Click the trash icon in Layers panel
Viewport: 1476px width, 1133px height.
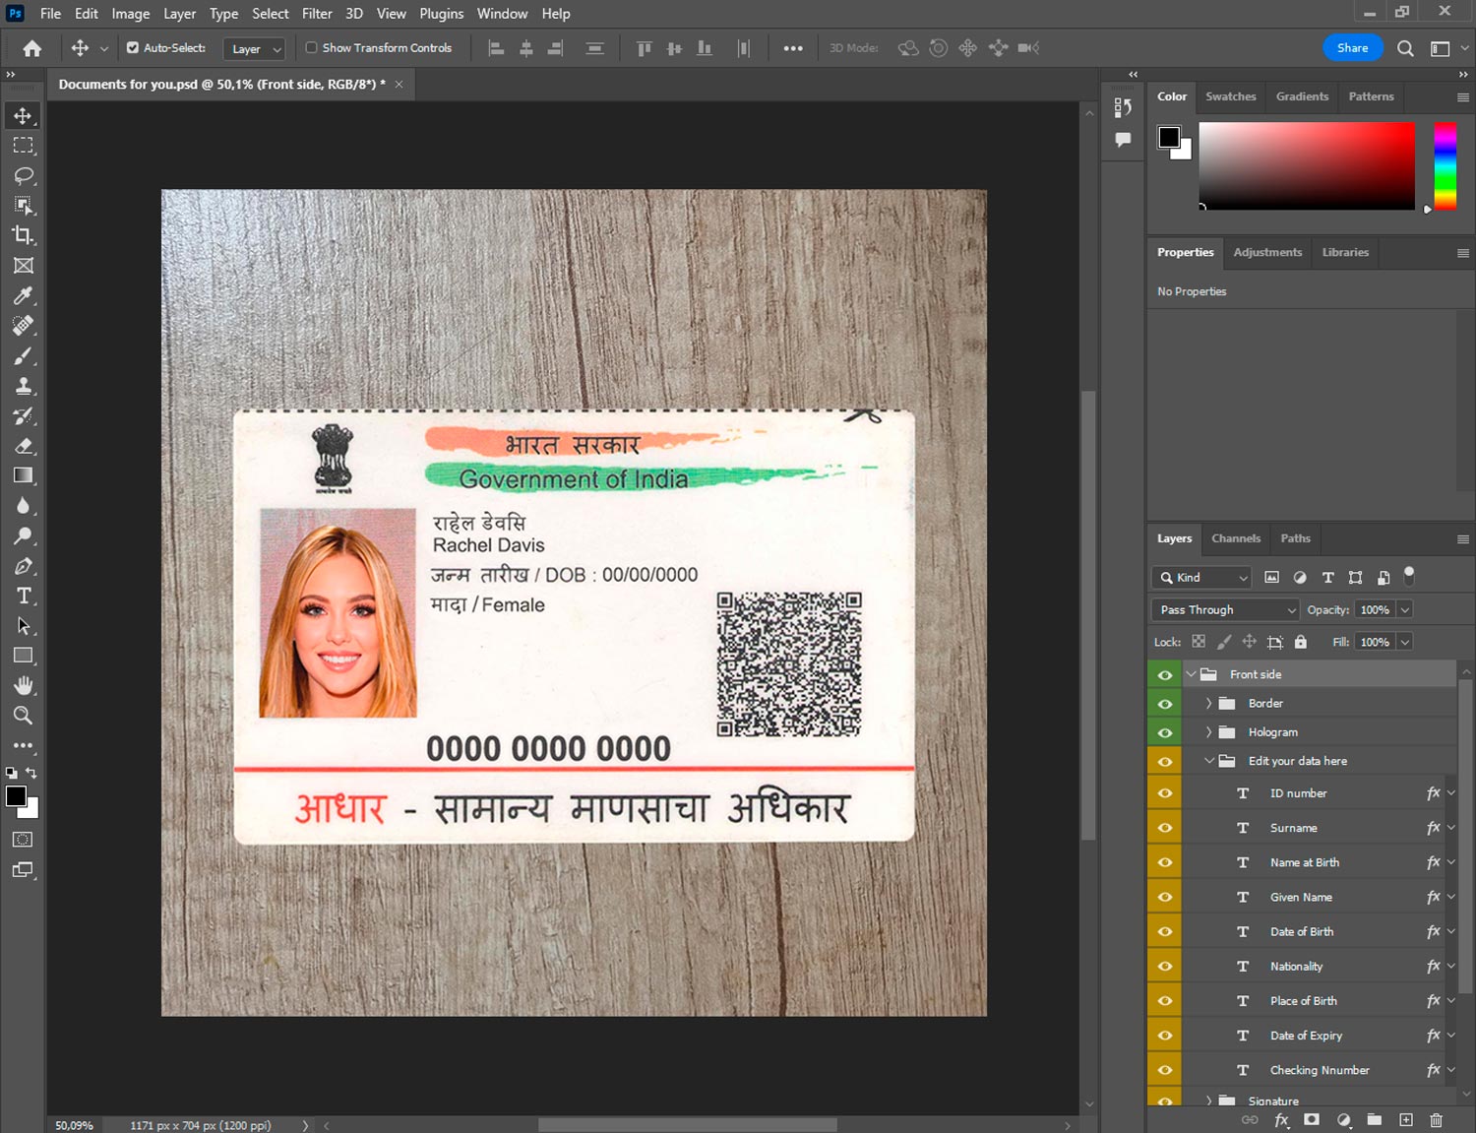(x=1436, y=1120)
